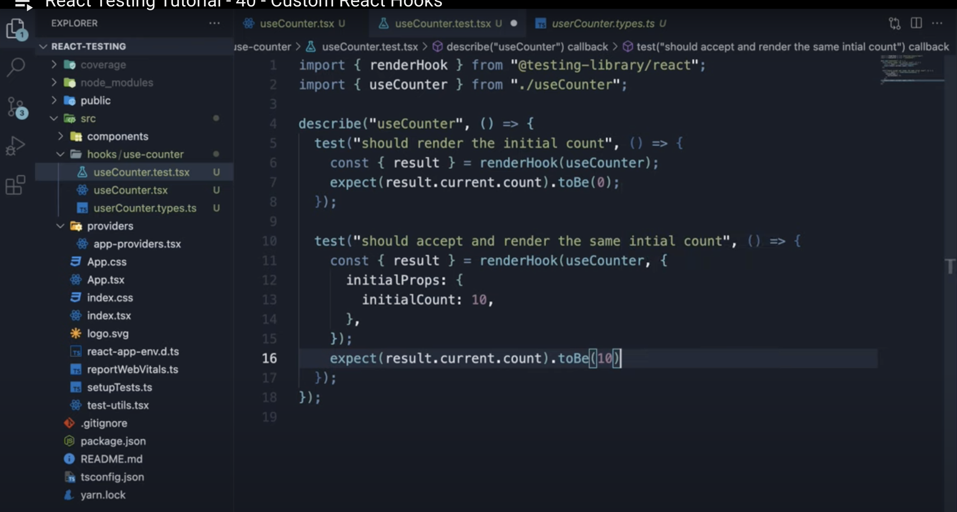Click the "renderHook" import name on line 1
Viewport: 957px width, 512px height.
pos(408,65)
